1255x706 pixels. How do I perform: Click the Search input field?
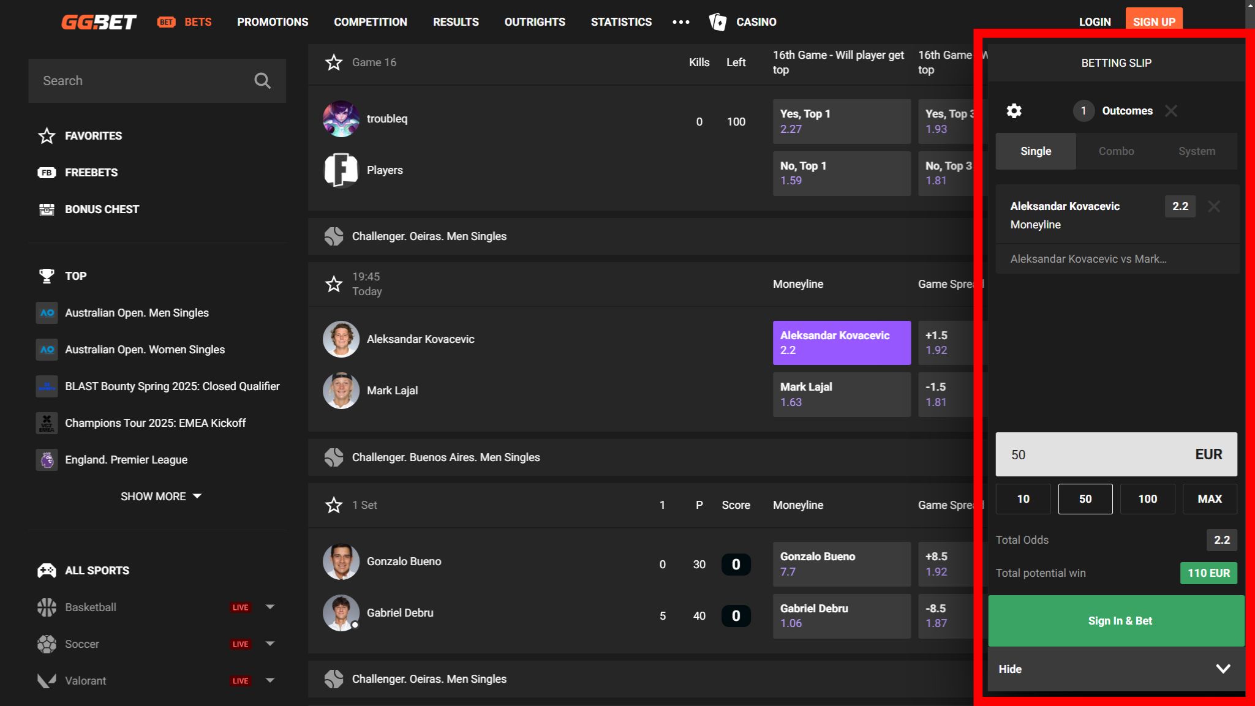coord(157,81)
